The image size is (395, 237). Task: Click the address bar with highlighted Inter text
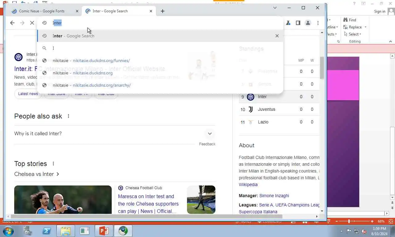coord(160,23)
